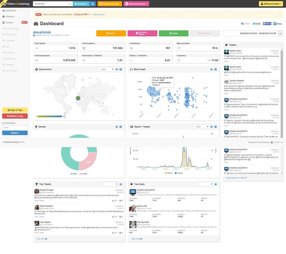Click the Geolocation color scale bar
Image resolution: width=286 pixels, height=254 pixels.
click(x=50, y=116)
